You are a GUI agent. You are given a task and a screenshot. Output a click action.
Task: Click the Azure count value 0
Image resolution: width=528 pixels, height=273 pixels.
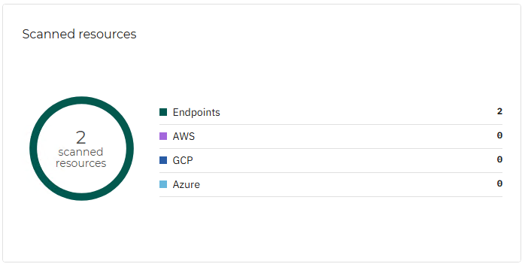pos(499,184)
